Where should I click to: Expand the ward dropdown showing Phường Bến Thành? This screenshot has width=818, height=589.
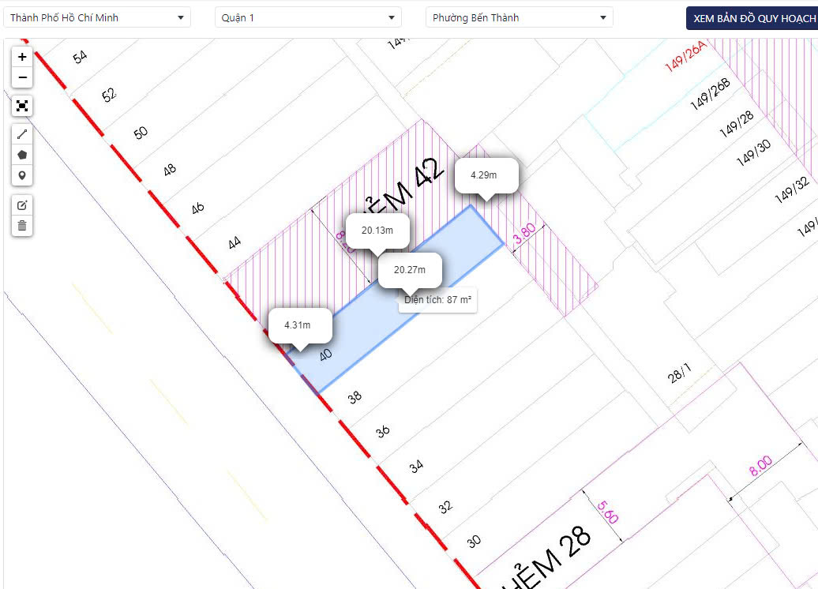click(519, 17)
